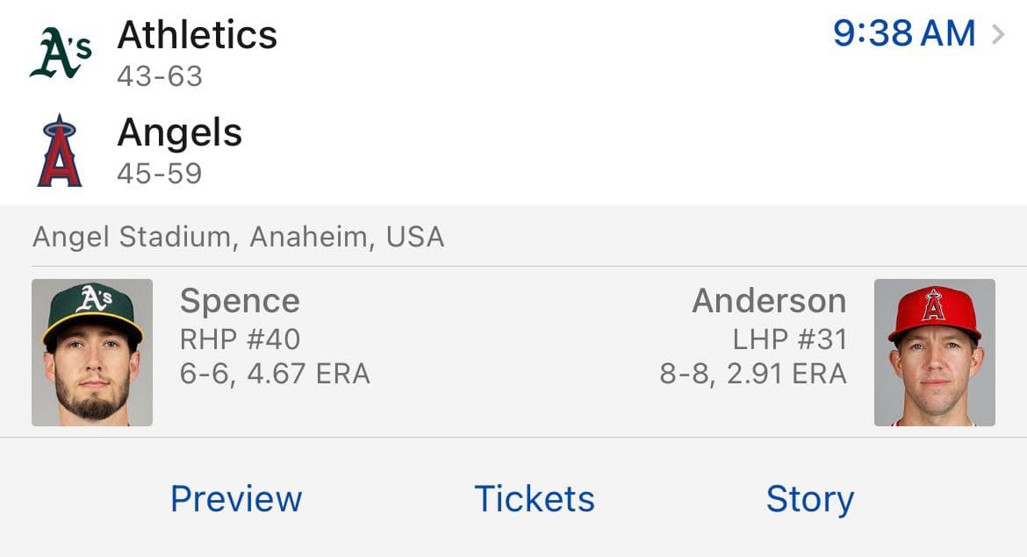
Task: Open game details via the right chevron
Action: (x=998, y=34)
